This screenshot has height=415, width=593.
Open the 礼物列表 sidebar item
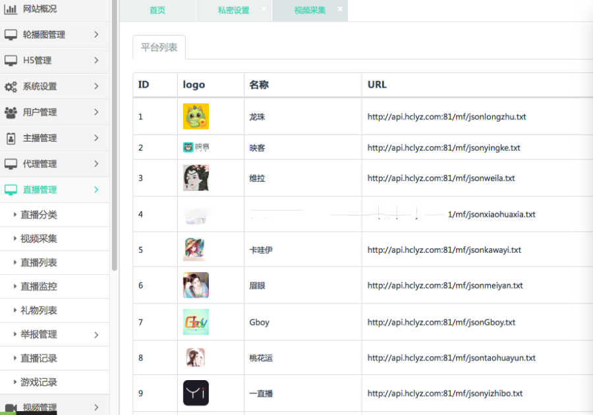click(39, 310)
